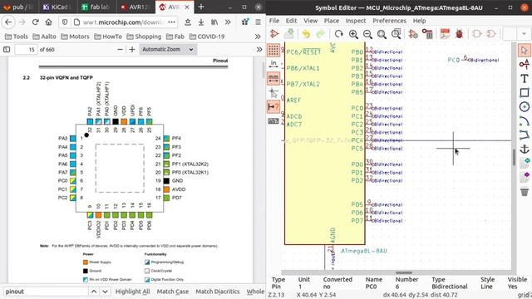Switch units to inches
532x299 pixels.
click(x=273, y=64)
